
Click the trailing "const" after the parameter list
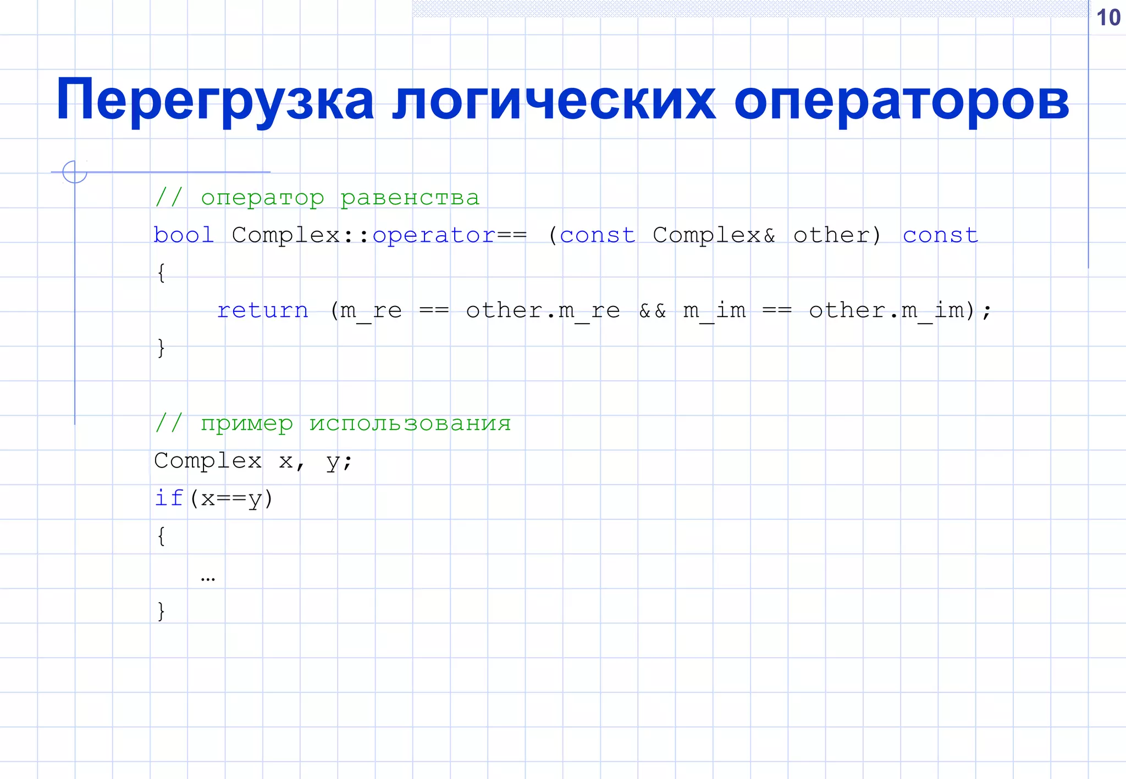(x=941, y=236)
